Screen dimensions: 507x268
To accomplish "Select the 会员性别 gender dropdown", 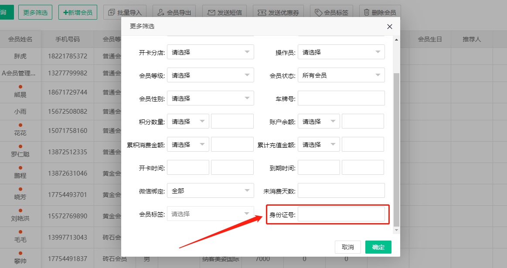I will tap(210, 98).
